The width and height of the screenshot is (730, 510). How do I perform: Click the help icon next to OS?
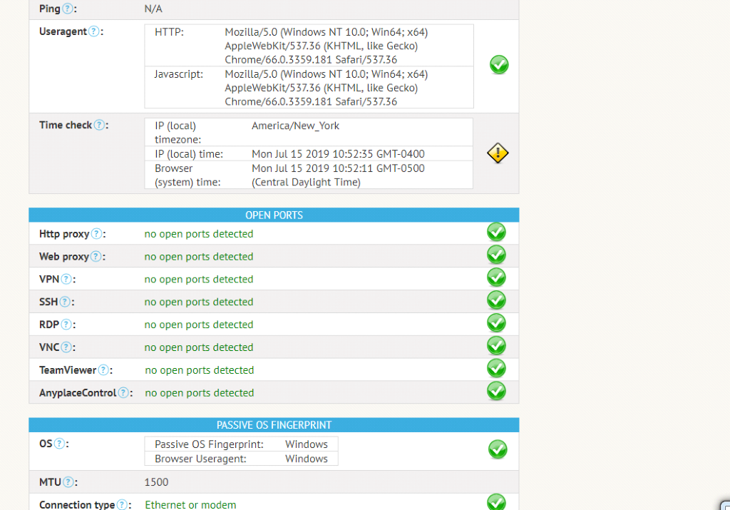[60, 444]
